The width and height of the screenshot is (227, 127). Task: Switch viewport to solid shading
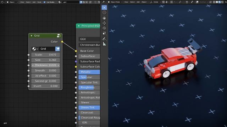click(x=217, y=2)
